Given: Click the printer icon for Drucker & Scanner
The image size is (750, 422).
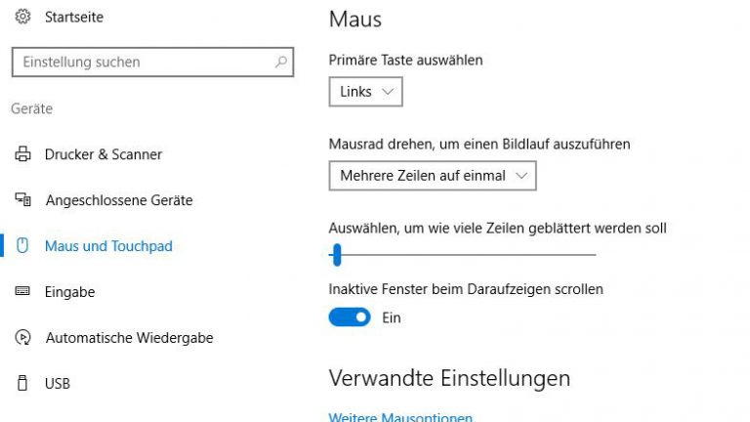Looking at the screenshot, I should (22, 154).
